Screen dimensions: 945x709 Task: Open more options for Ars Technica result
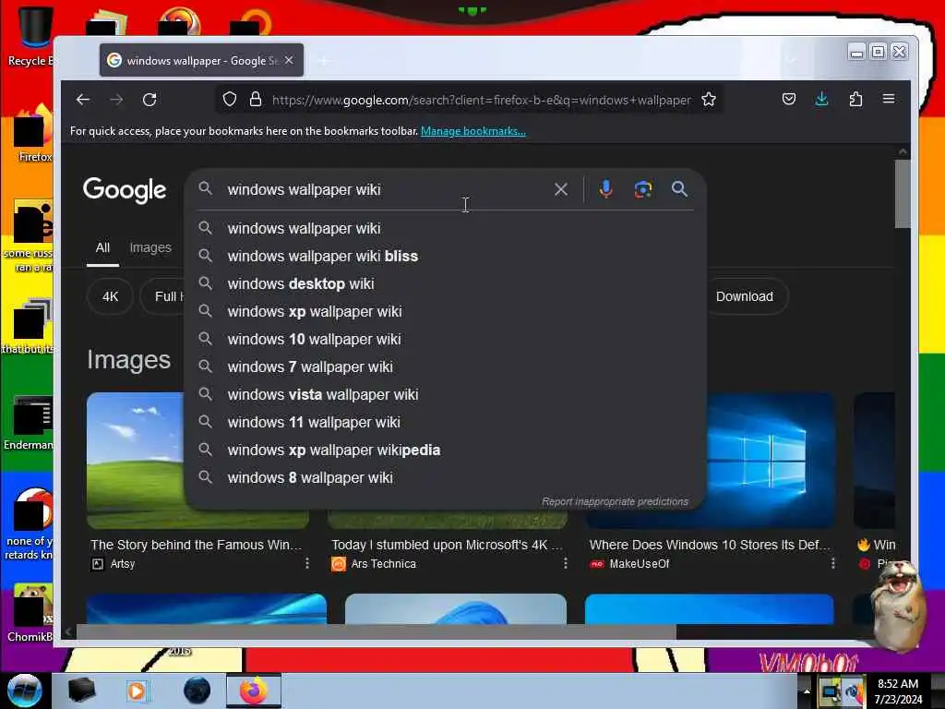tap(566, 564)
